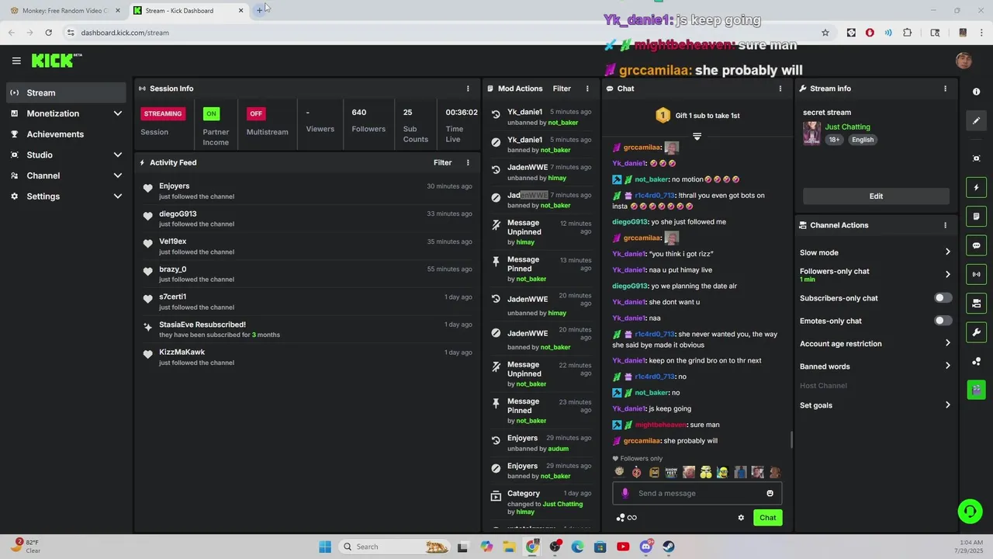
Task: Click the purple microphone icon in message box
Action: pos(625,493)
